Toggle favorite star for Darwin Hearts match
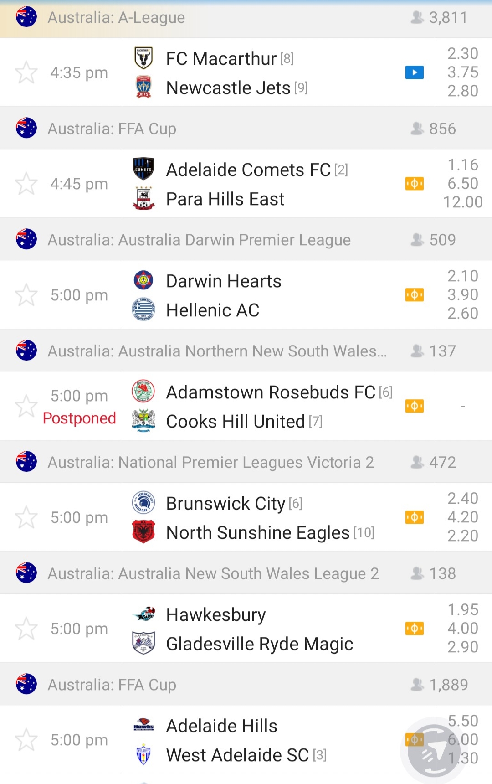The width and height of the screenshot is (492, 784). (x=26, y=295)
